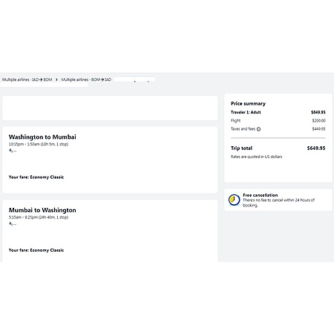
Task: Click the Taxes and fees label
Action: (243, 129)
